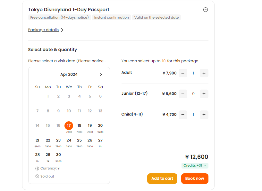Click the Adult price ¥ 7,900

pyautogui.click(x=169, y=73)
